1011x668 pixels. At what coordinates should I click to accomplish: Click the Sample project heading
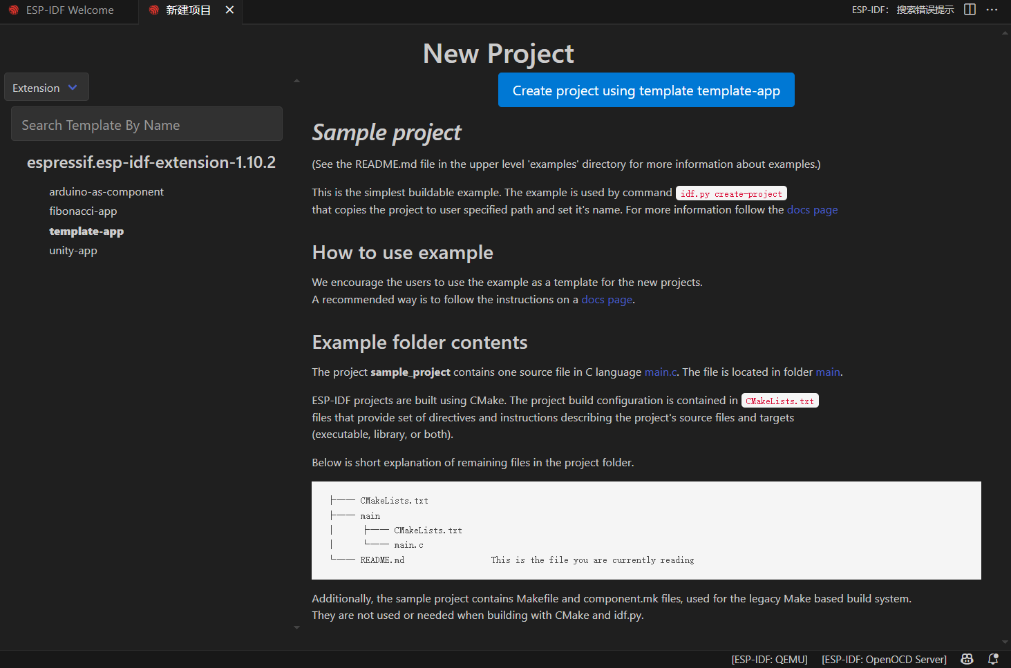click(x=386, y=133)
